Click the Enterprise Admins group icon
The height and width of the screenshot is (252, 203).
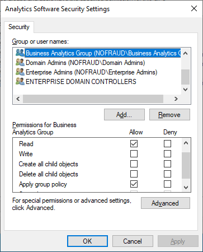[20, 72]
